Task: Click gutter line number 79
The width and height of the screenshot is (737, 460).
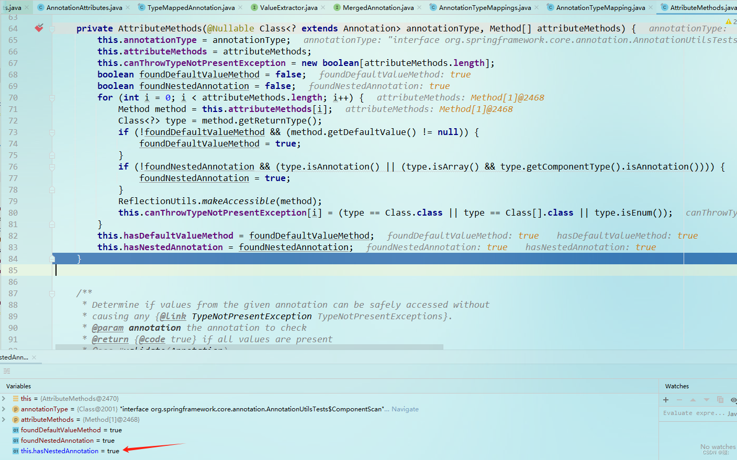Action: coord(13,201)
